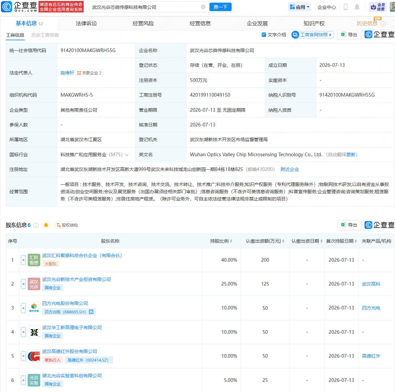The width and height of the screenshot is (395, 392).
Task: Open 企业中心 link in header
Action: tap(327, 7)
